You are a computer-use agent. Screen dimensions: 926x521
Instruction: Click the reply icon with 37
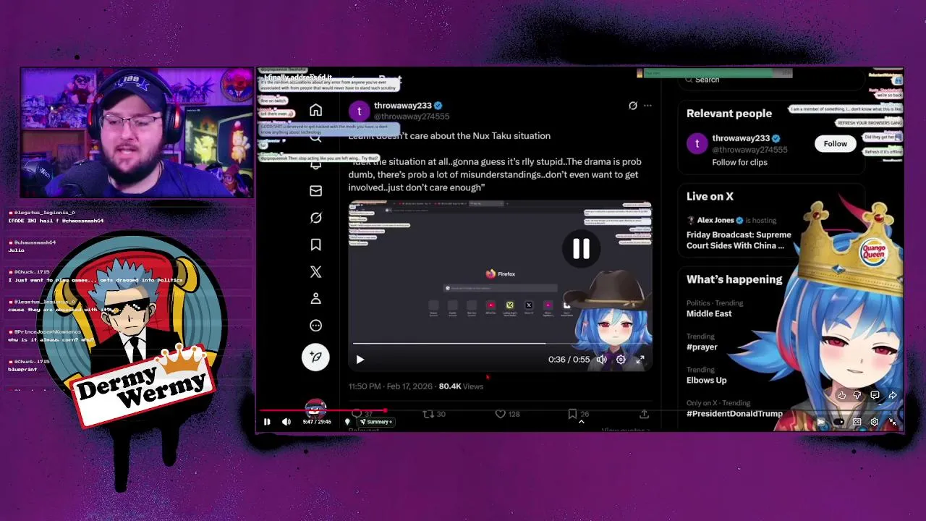click(x=357, y=414)
